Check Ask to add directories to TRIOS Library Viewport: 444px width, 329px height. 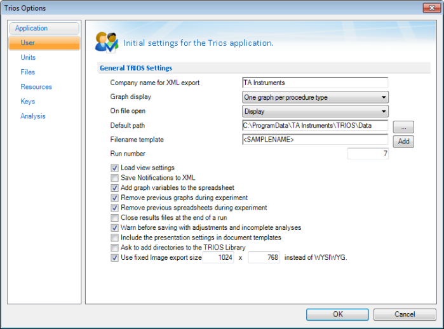coord(114,248)
